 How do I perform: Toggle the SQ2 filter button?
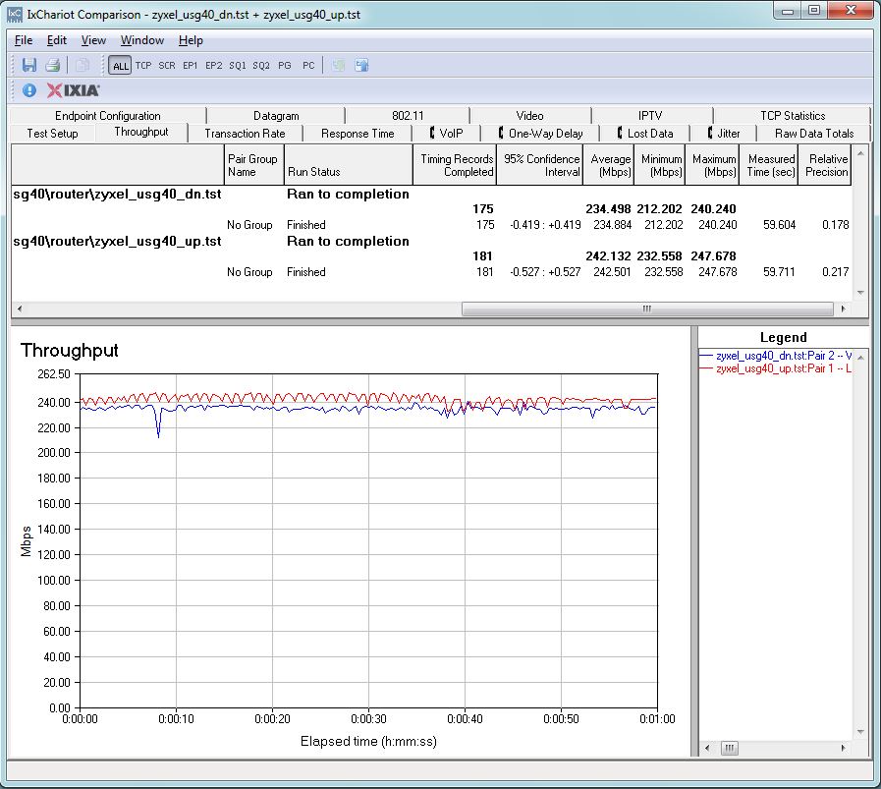pyautogui.click(x=260, y=65)
